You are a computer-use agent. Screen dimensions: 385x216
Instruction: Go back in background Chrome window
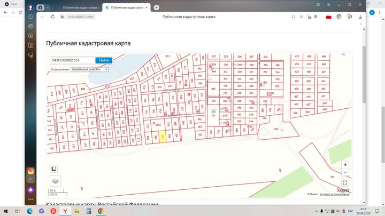(5, 12)
